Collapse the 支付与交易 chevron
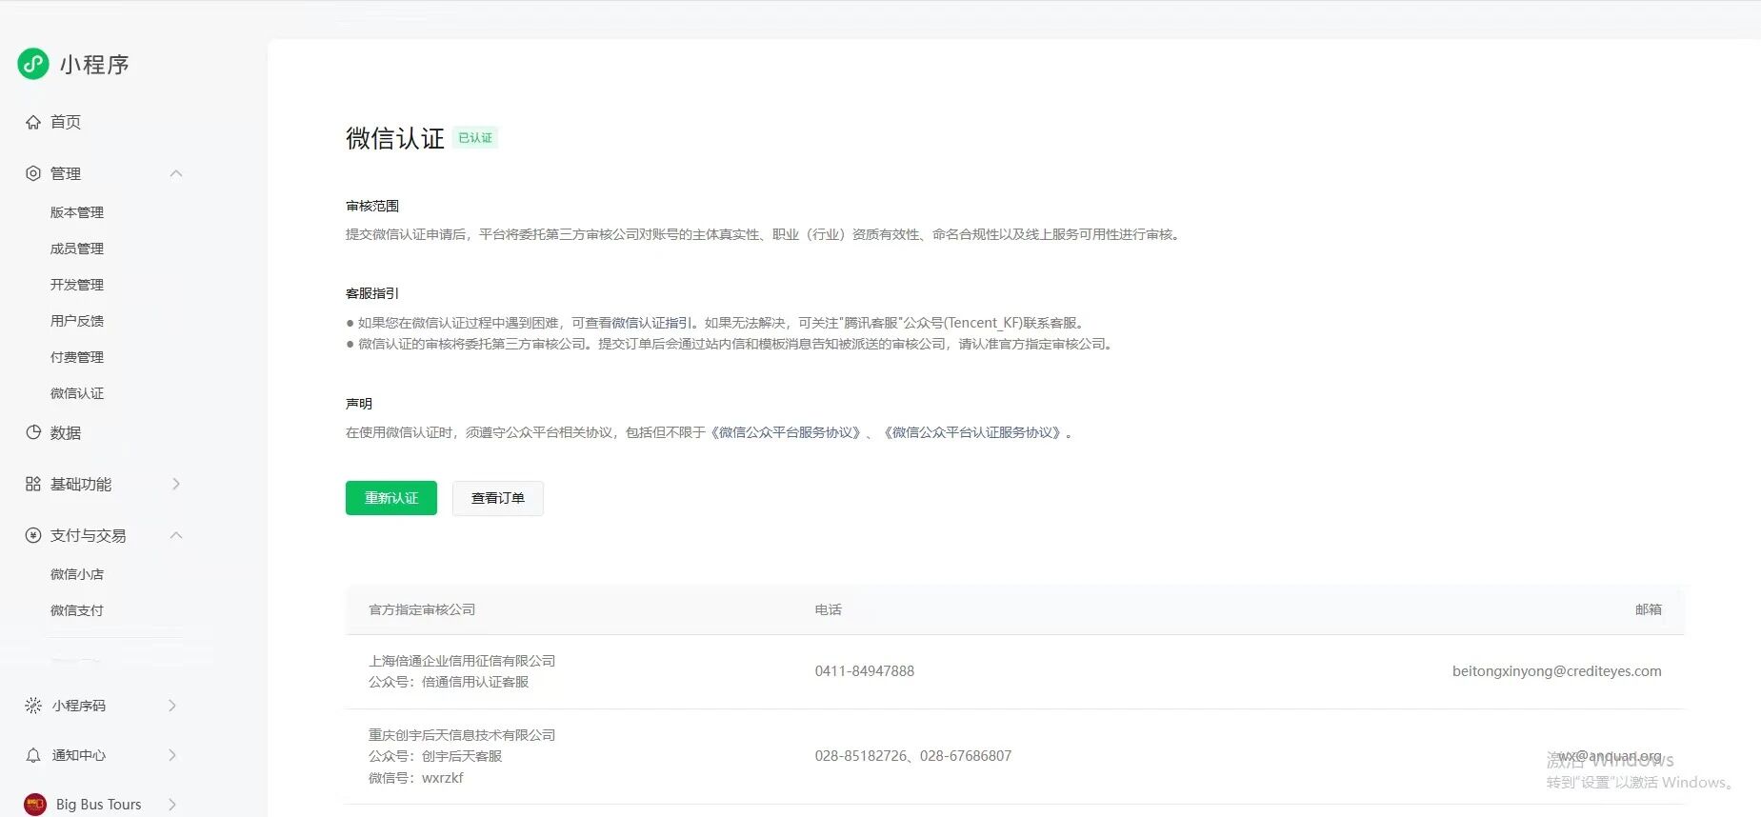The image size is (1761, 817). tap(176, 535)
